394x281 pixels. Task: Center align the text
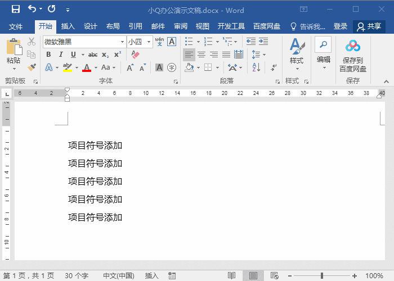coord(202,55)
